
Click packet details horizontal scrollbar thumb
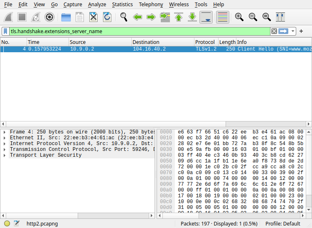coord(42,216)
